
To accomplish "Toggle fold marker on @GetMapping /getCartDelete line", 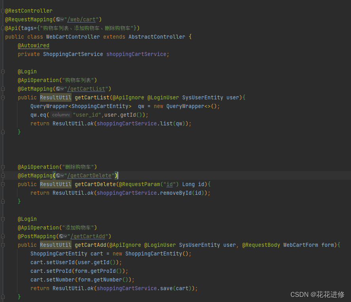I will 3,176.
